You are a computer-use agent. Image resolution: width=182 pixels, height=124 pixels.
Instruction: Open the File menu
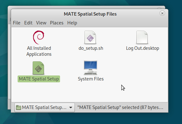coord(17,23)
